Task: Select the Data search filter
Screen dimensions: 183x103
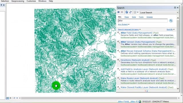Action: point(134,17)
